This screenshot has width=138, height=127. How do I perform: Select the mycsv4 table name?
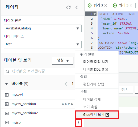17,95
